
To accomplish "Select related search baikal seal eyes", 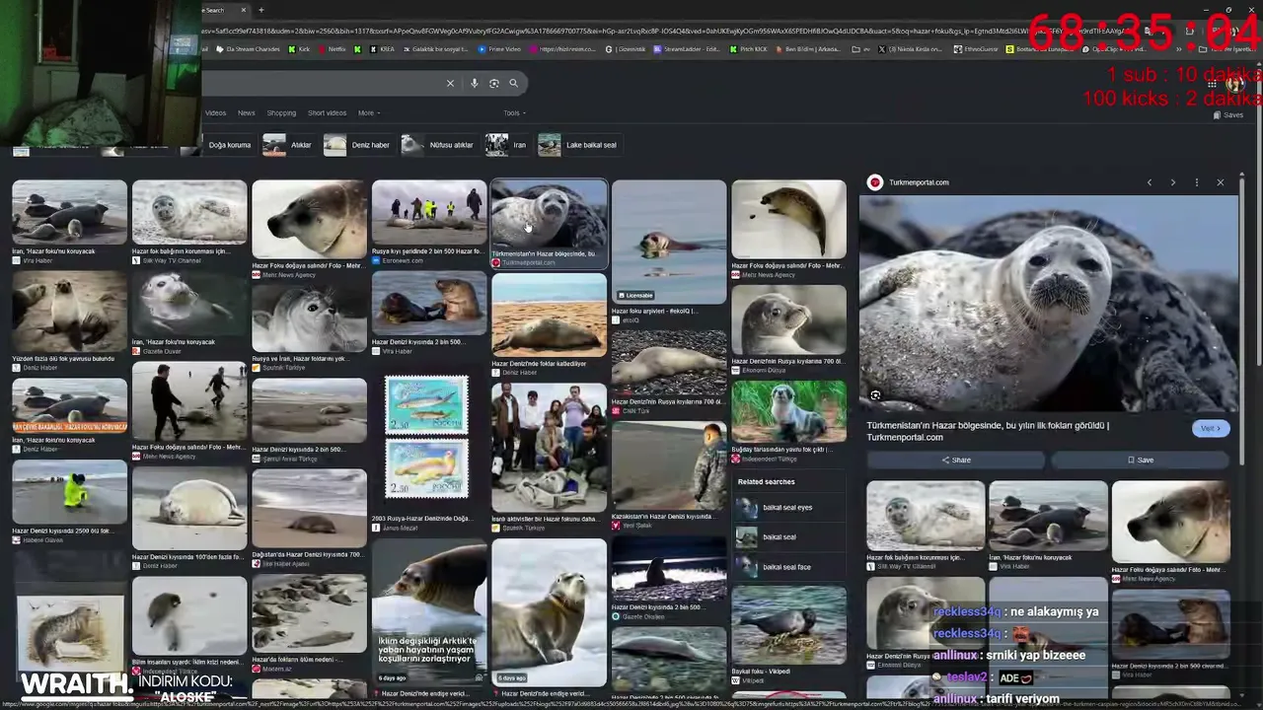I will click(787, 508).
